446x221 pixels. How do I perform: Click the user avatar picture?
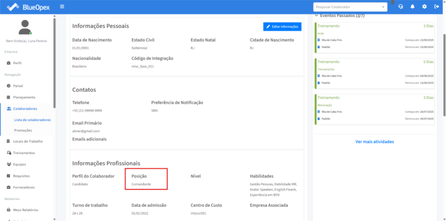25,27
